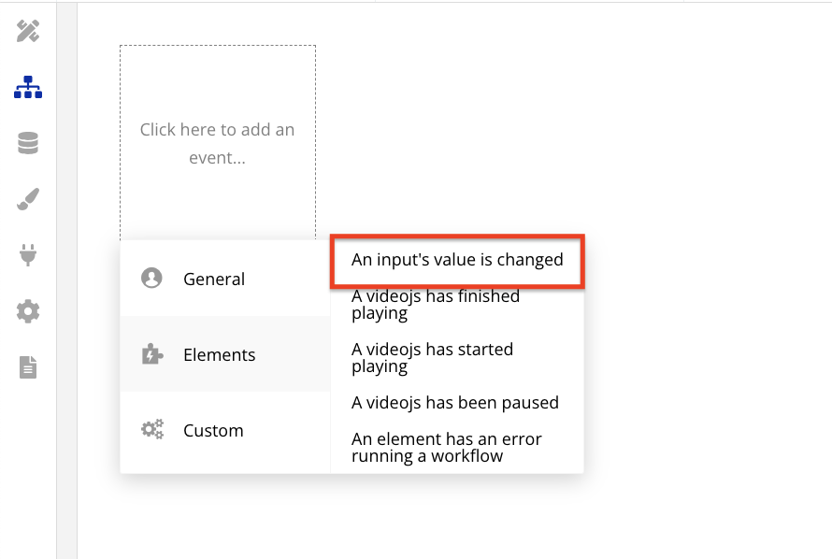This screenshot has width=832, height=559.
Task: Click the vertical gray sidebar divider strip
Action: (67, 280)
